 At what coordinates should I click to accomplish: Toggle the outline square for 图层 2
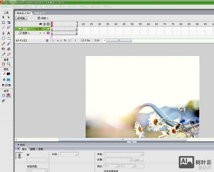click(48, 29)
